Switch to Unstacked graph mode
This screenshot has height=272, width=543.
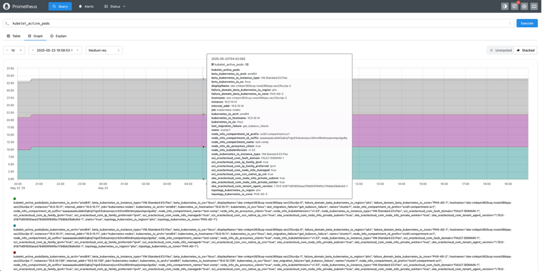coord(500,50)
